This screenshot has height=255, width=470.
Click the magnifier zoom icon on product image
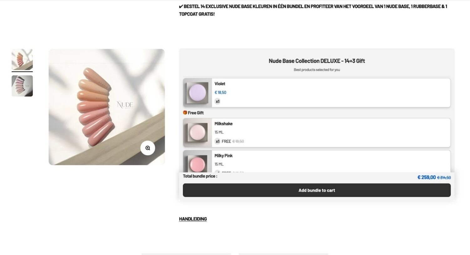[x=148, y=148]
